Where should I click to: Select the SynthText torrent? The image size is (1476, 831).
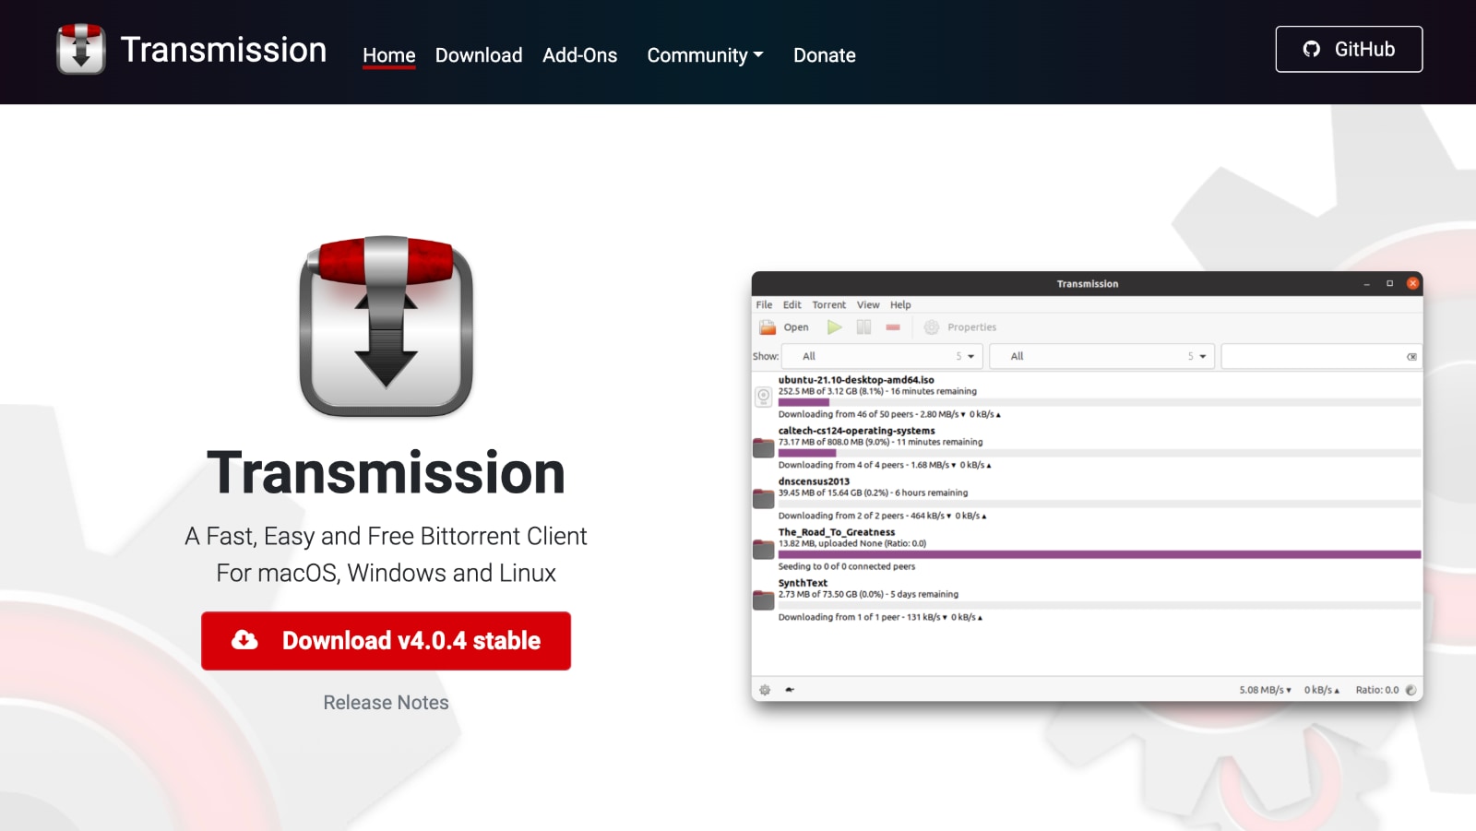click(1087, 600)
